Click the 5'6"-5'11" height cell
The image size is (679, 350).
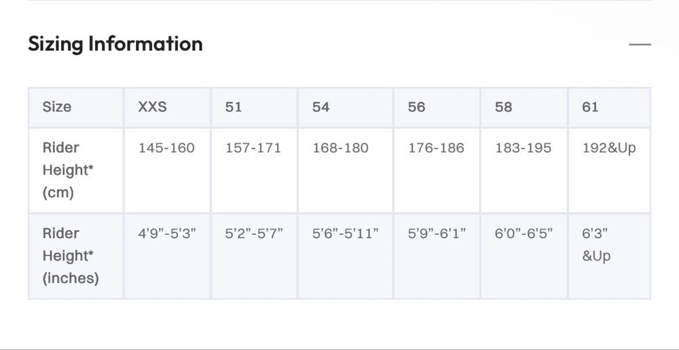click(346, 233)
